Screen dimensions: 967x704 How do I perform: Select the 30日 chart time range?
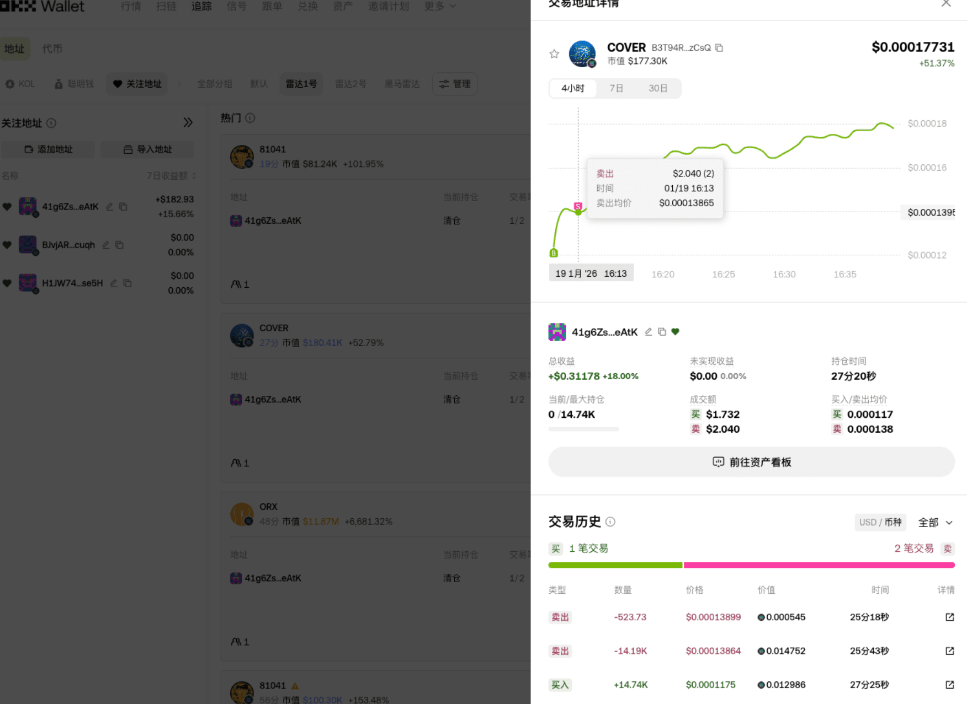pyautogui.click(x=657, y=88)
